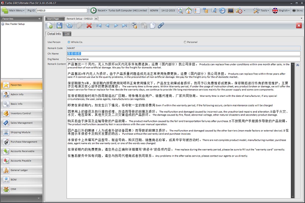The height and width of the screenshot is (203, 305).
Task: Expand the Tools dropdown
Action: (x=261, y=11)
